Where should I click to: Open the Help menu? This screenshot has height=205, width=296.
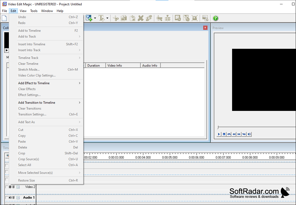point(60,11)
